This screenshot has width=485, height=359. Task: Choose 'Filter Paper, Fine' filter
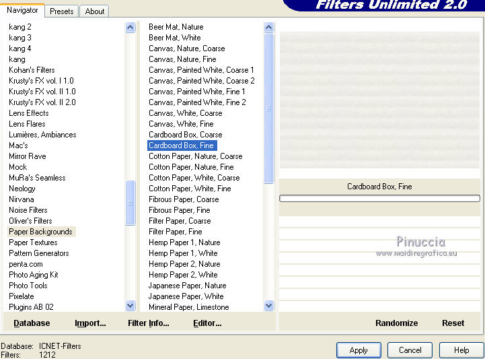[x=175, y=232]
